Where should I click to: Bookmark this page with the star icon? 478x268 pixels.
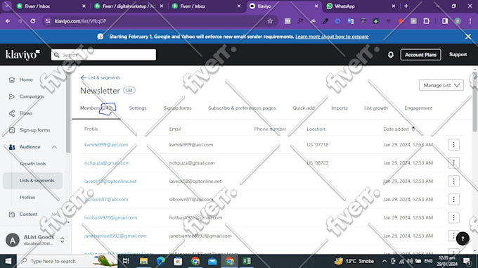[x=270, y=21]
